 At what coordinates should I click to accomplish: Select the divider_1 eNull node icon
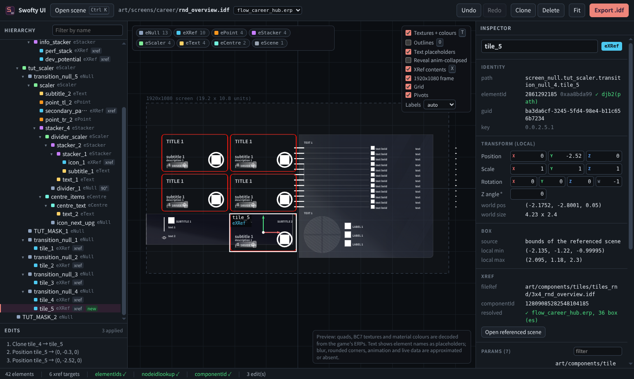click(x=53, y=188)
